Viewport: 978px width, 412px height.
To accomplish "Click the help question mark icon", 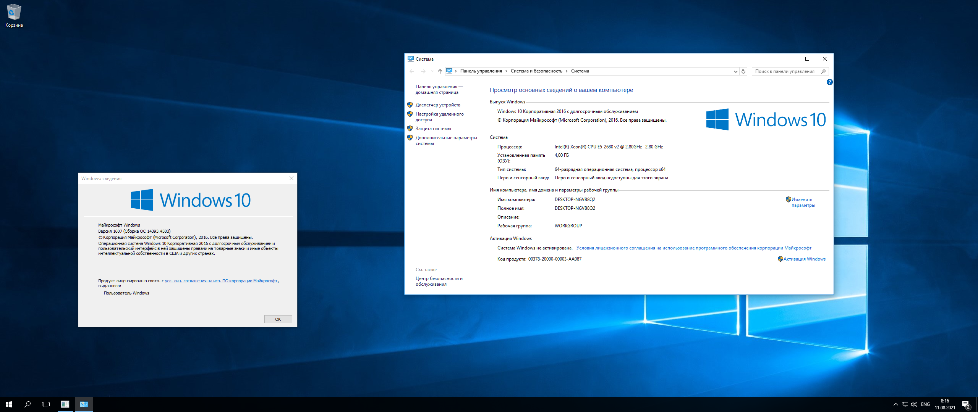I will (x=829, y=82).
